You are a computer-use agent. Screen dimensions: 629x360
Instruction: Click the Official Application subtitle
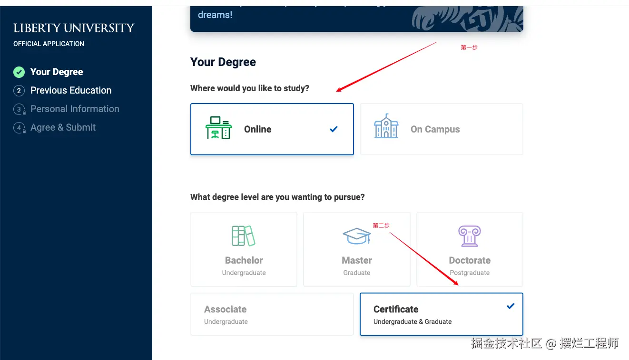click(49, 44)
